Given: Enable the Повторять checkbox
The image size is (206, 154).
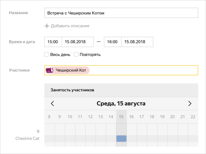Looking at the screenshot, I should pyautogui.click(x=76, y=54).
